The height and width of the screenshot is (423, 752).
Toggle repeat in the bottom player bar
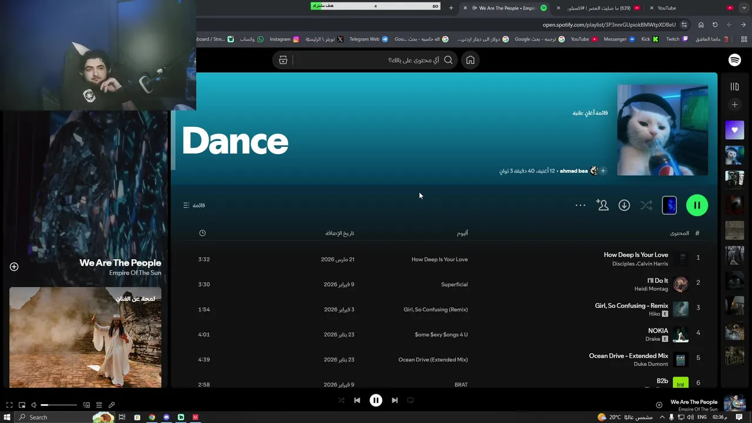click(411, 400)
